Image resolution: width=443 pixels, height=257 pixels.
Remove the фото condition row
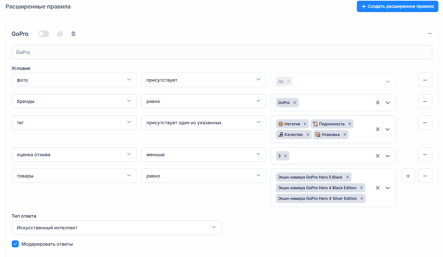pos(425,80)
